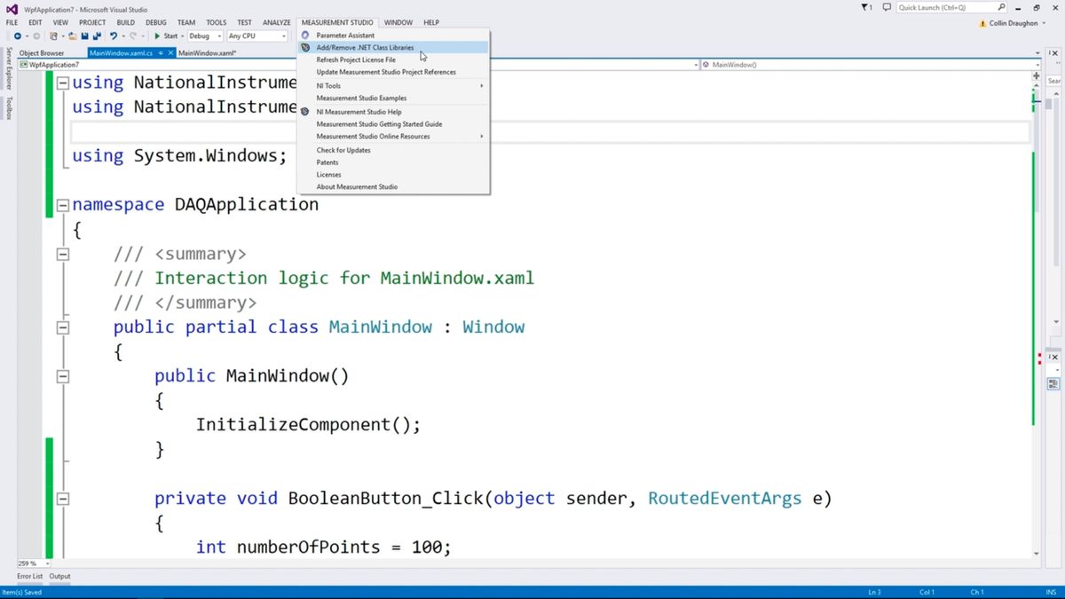Open the DEBUG menu
Screen dimensions: 1065x599
156,22
